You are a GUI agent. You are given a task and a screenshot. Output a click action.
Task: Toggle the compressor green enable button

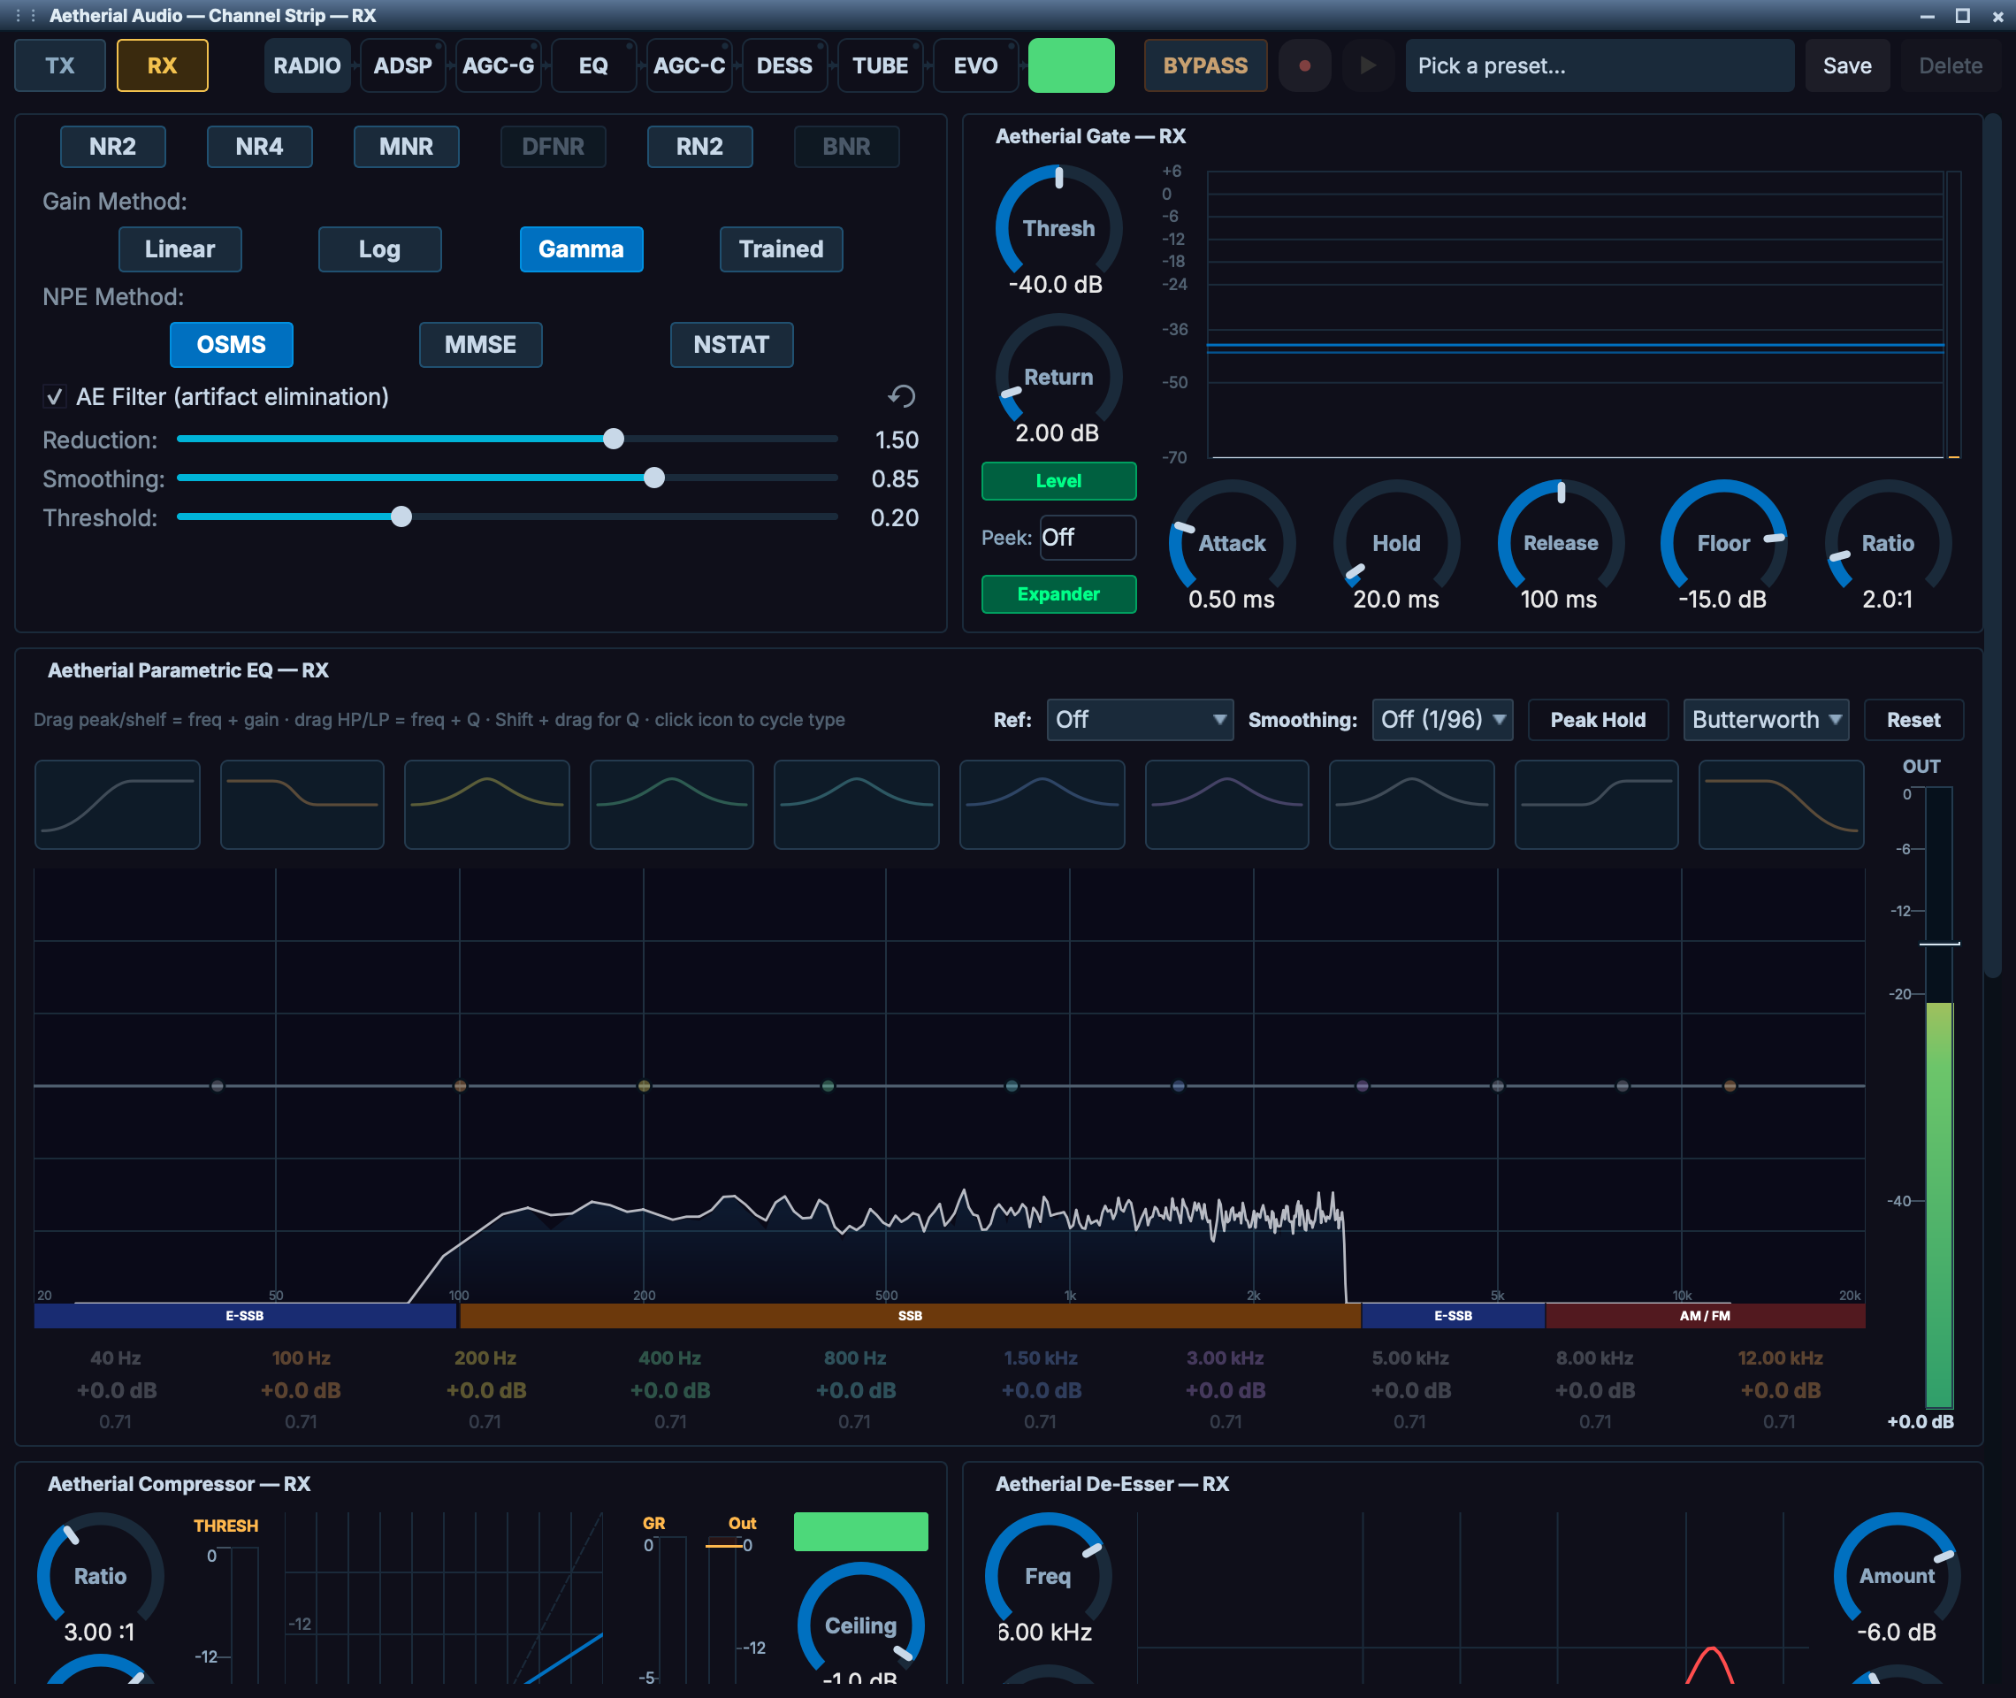pyautogui.click(x=860, y=1531)
